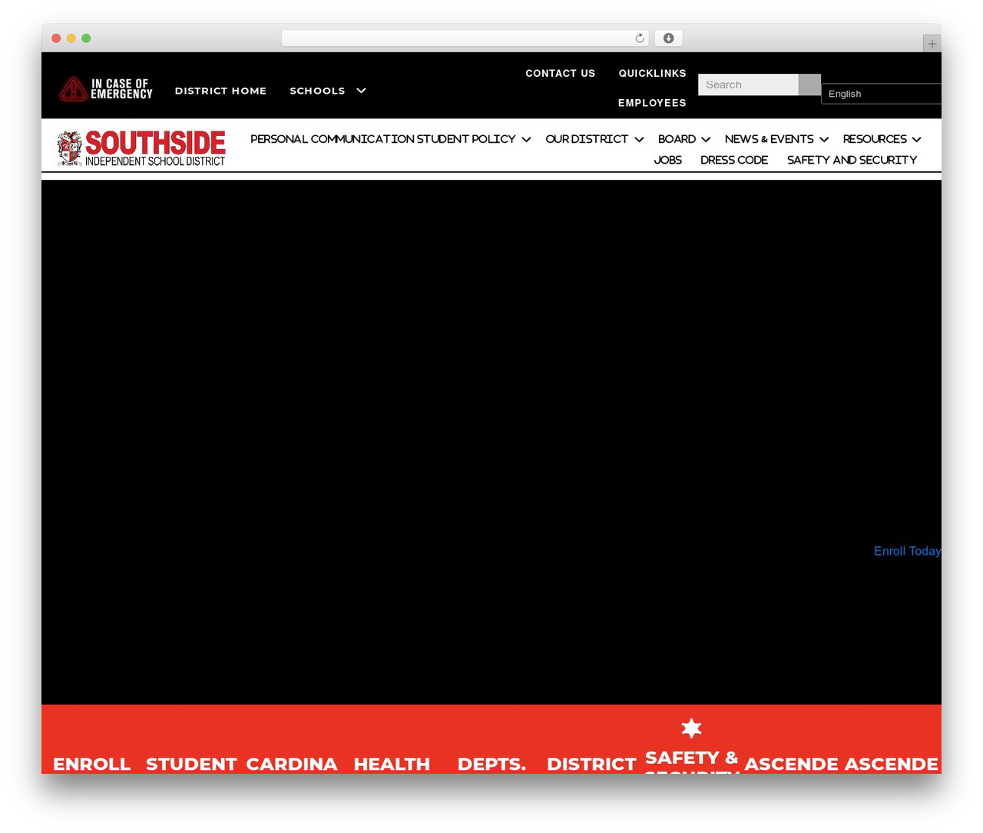
Task: Open Personal Communication Student Policy menu
Action: click(382, 139)
